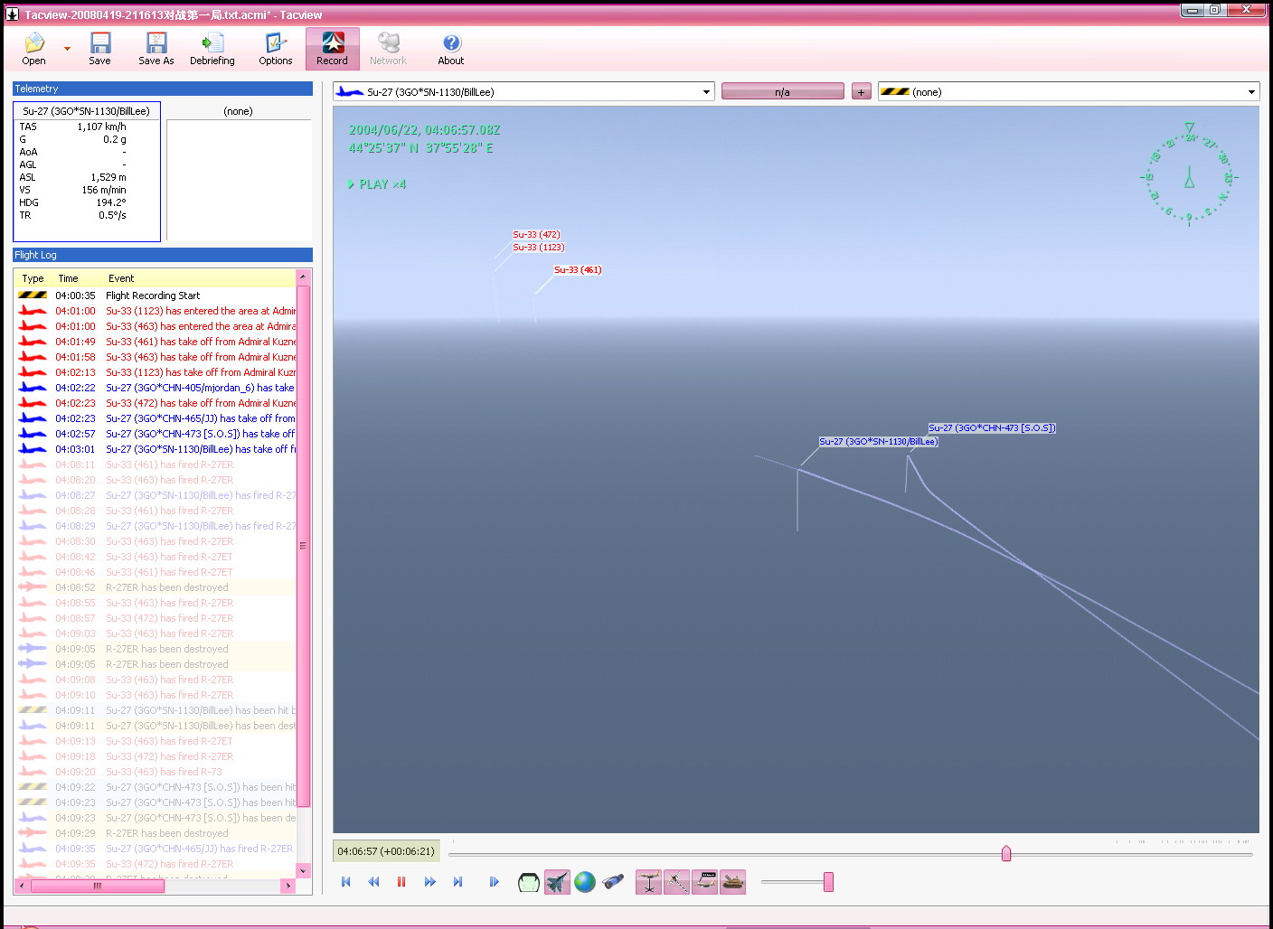The image size is (1273, 929).
Task: Click the playback timeline slider handle
Action: (1006, 854)
